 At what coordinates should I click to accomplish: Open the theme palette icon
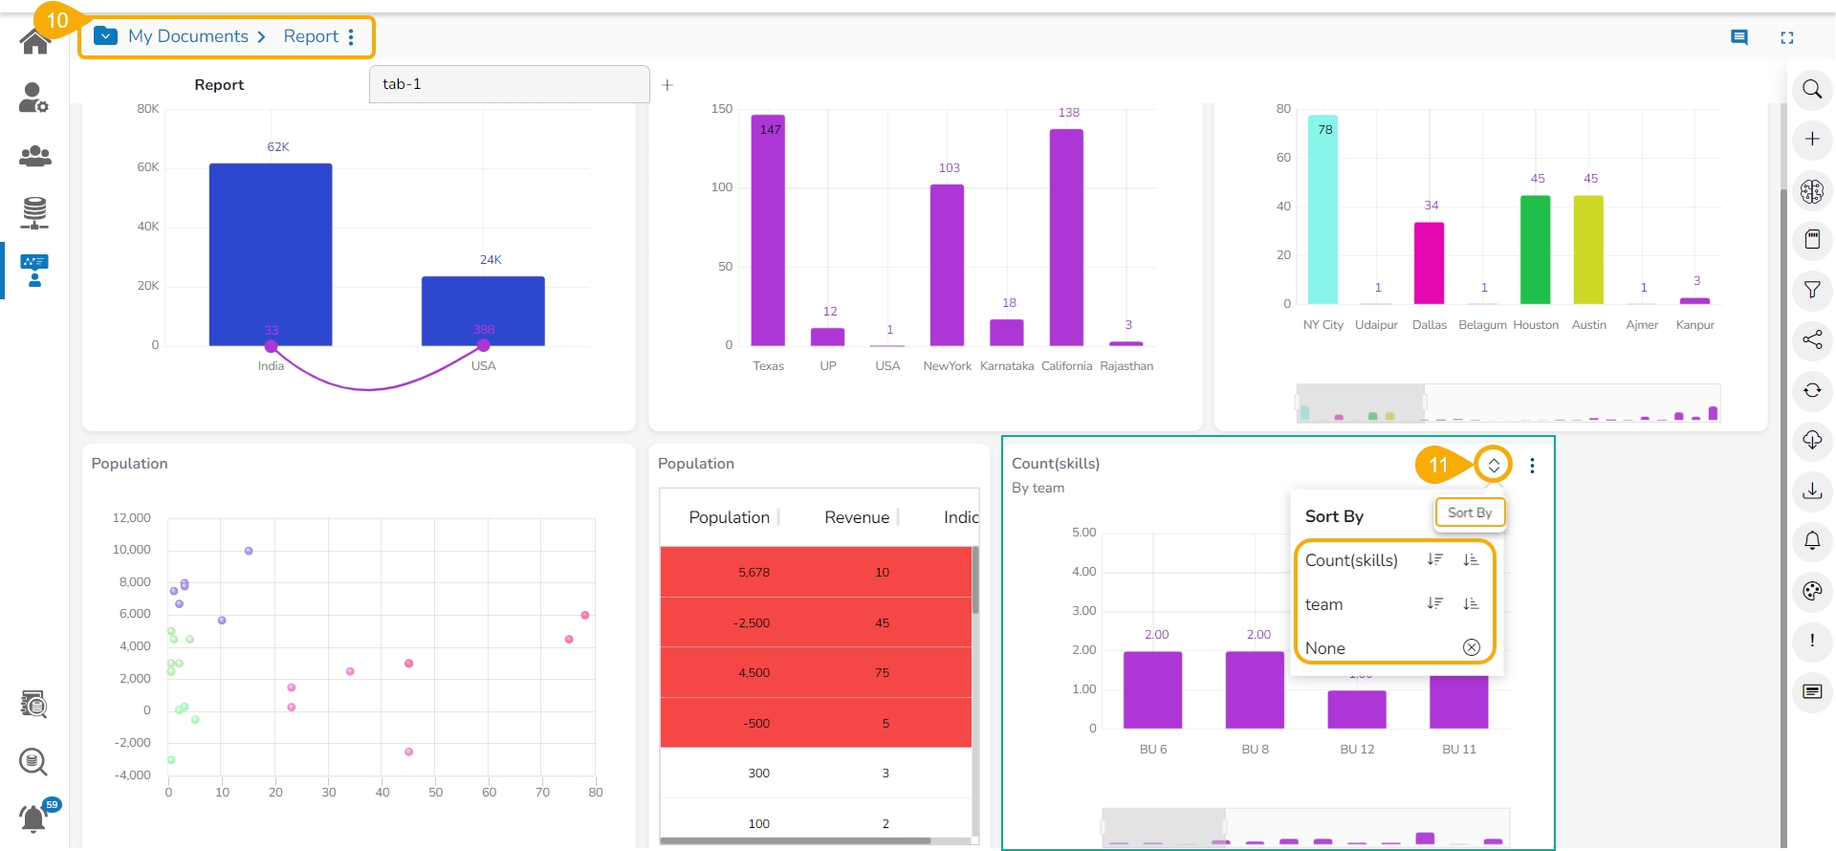[1812, 591]
